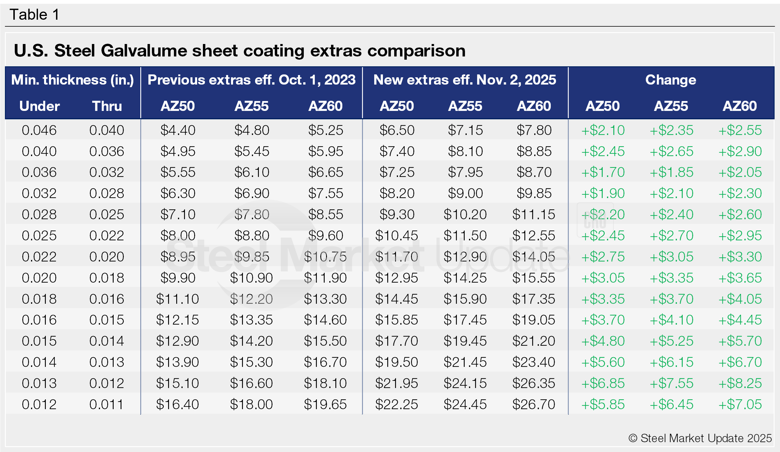Click the +$1.70 change value
The image size is (780, 452).
tap(603, 172)
